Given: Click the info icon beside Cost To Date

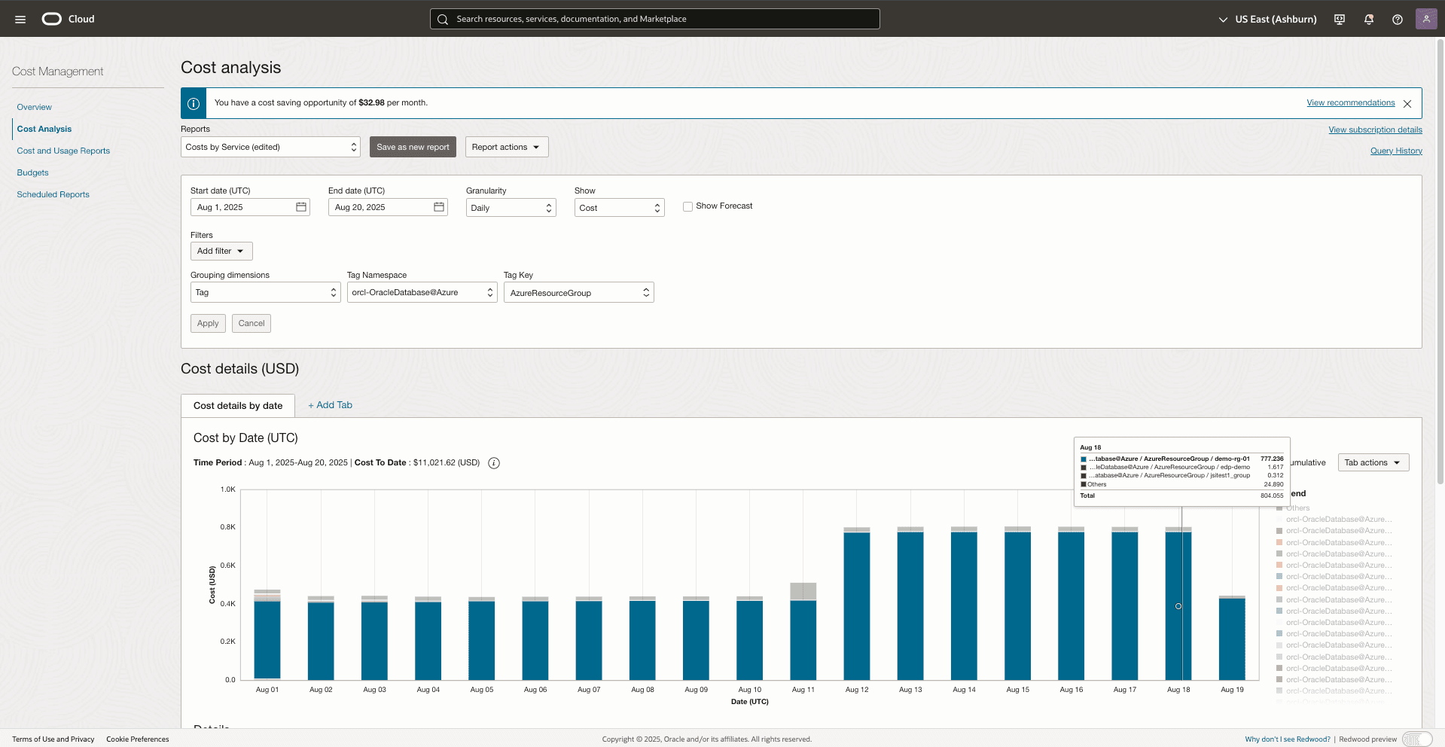Looking at the screenshot, I should coord(494,463).
